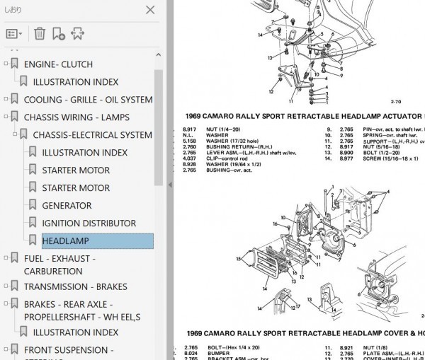425x360 pixels.
Task: Expand the FRONT SUSPENSION node
Action: point(6,349)
